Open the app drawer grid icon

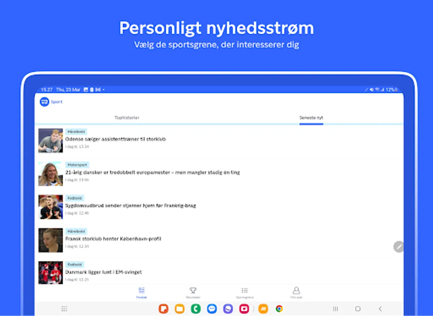(64, 309)
